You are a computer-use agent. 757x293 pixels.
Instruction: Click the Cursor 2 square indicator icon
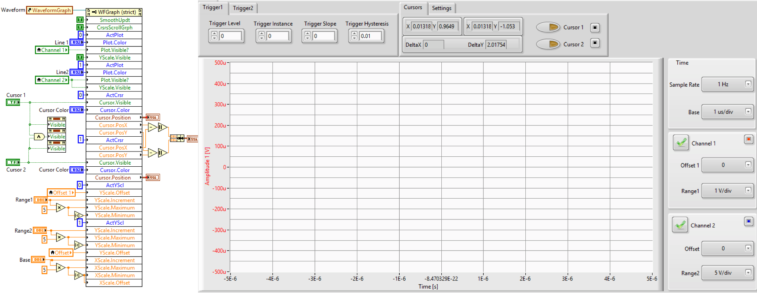[595, 43]
